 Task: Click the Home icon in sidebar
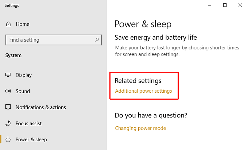8,24
